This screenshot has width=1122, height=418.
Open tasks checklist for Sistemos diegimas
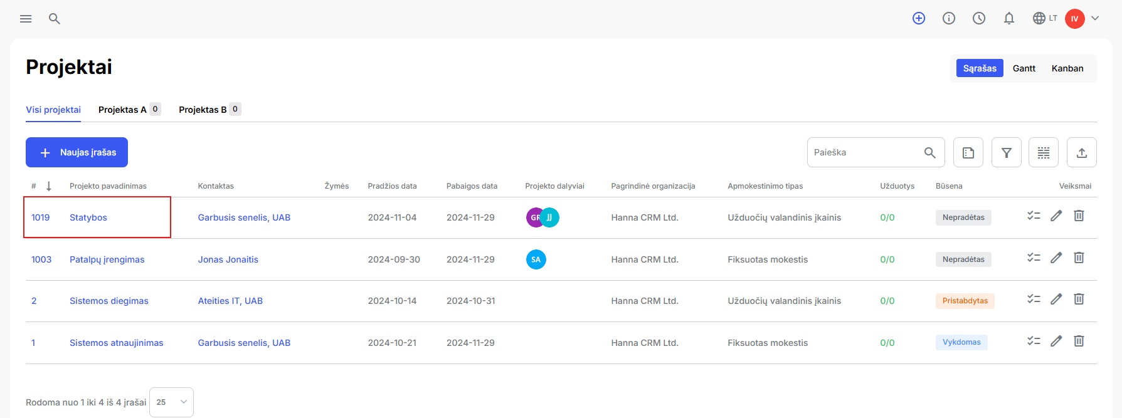1034,299
